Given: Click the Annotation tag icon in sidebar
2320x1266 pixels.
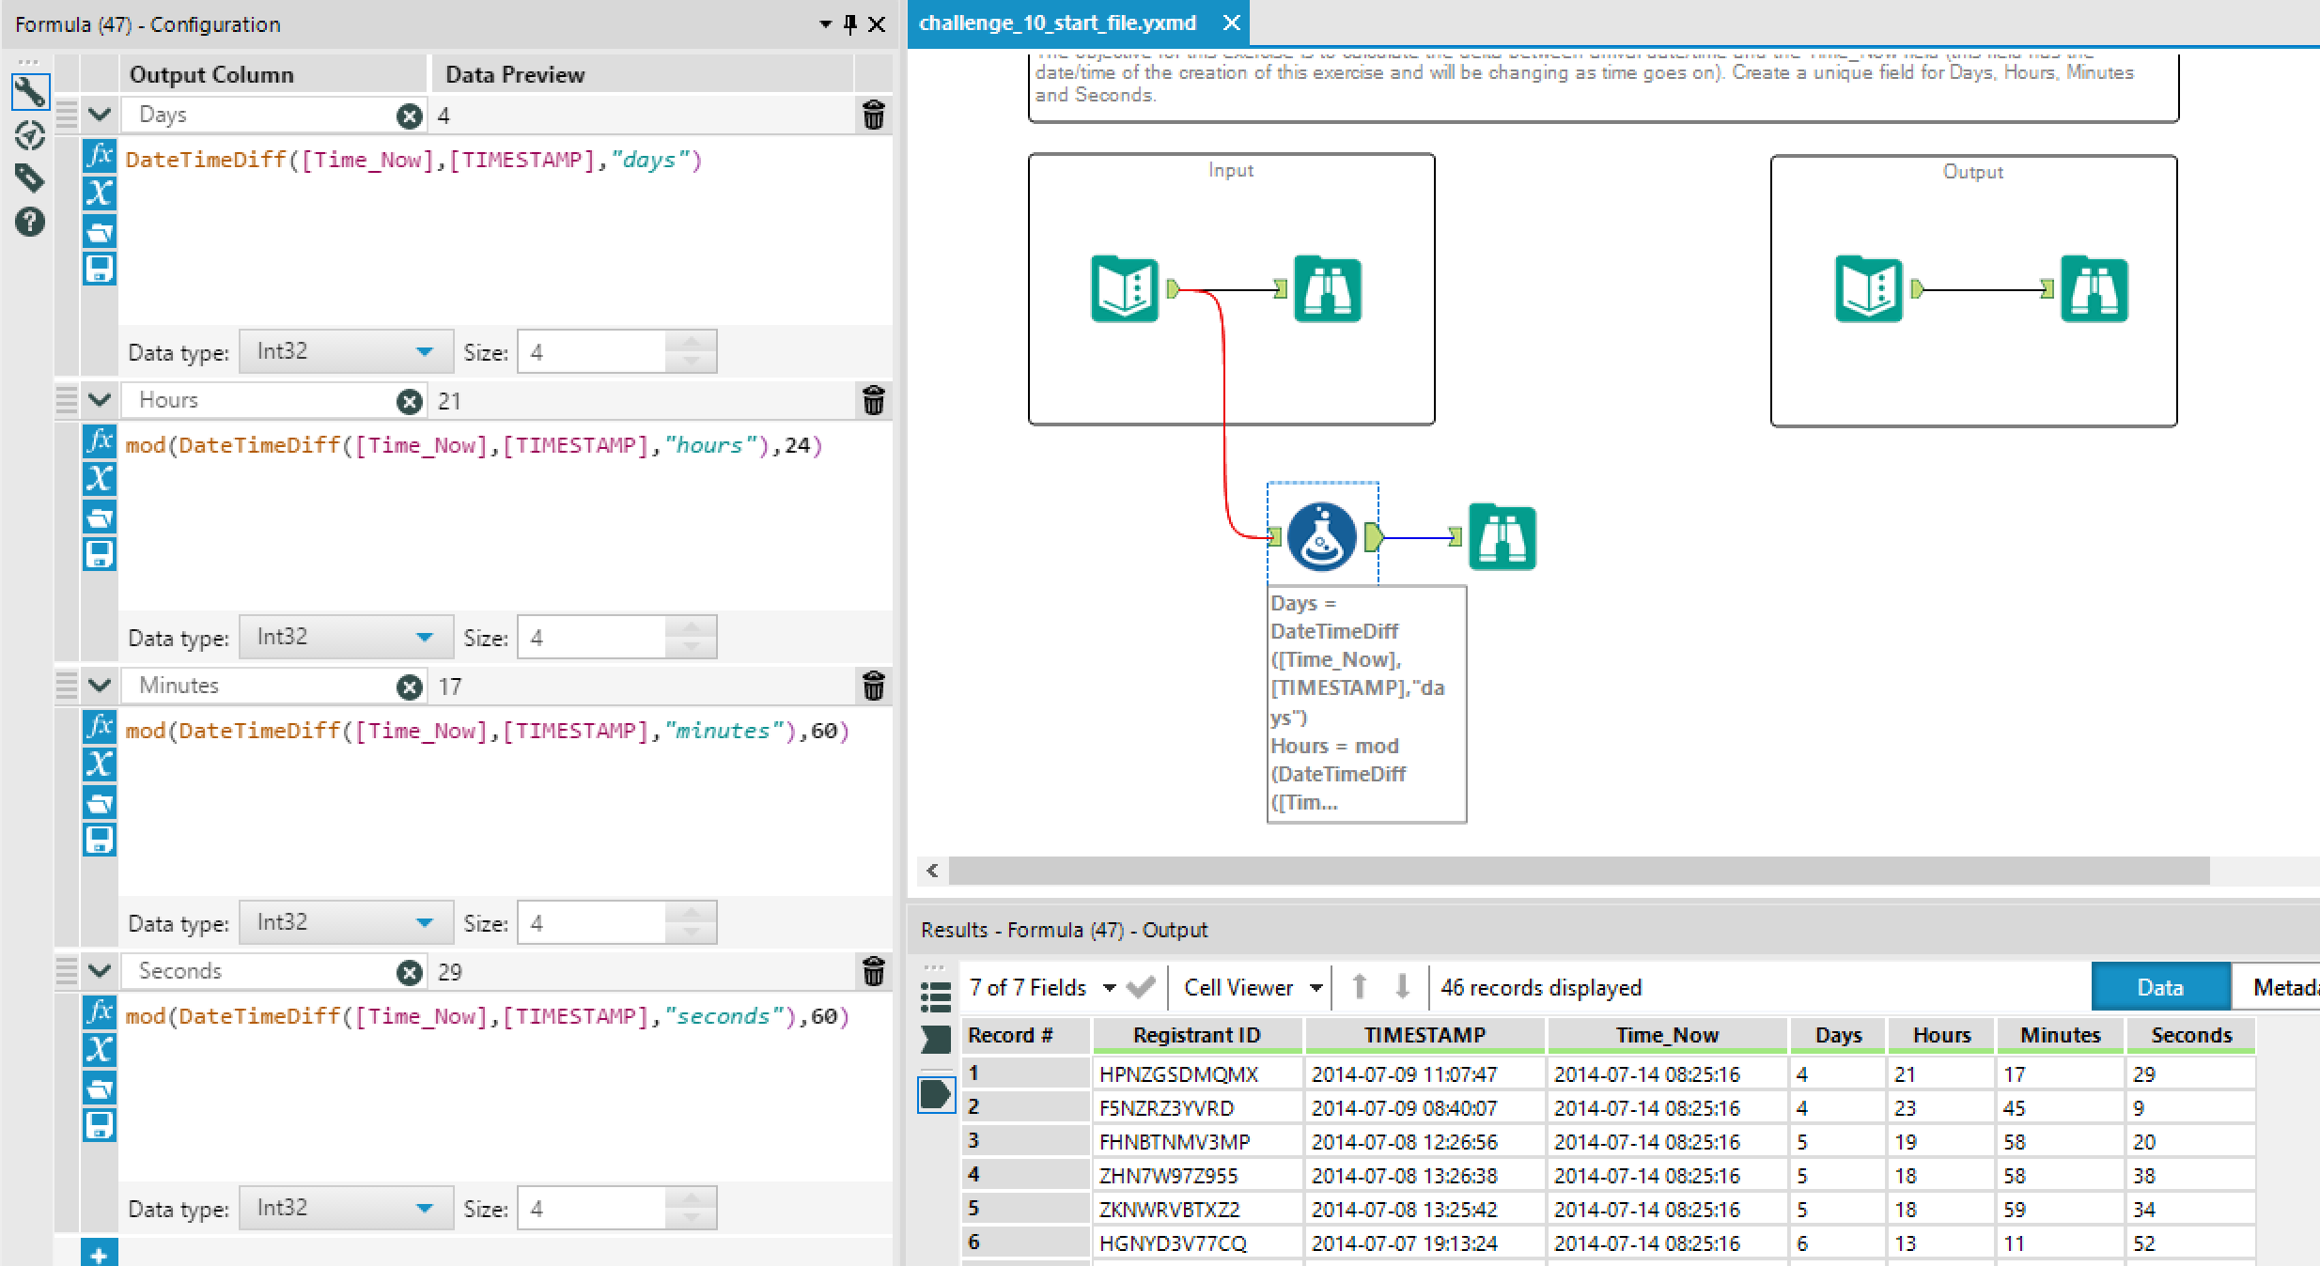Looking at the screenshot, I should [x=29, y=178].
